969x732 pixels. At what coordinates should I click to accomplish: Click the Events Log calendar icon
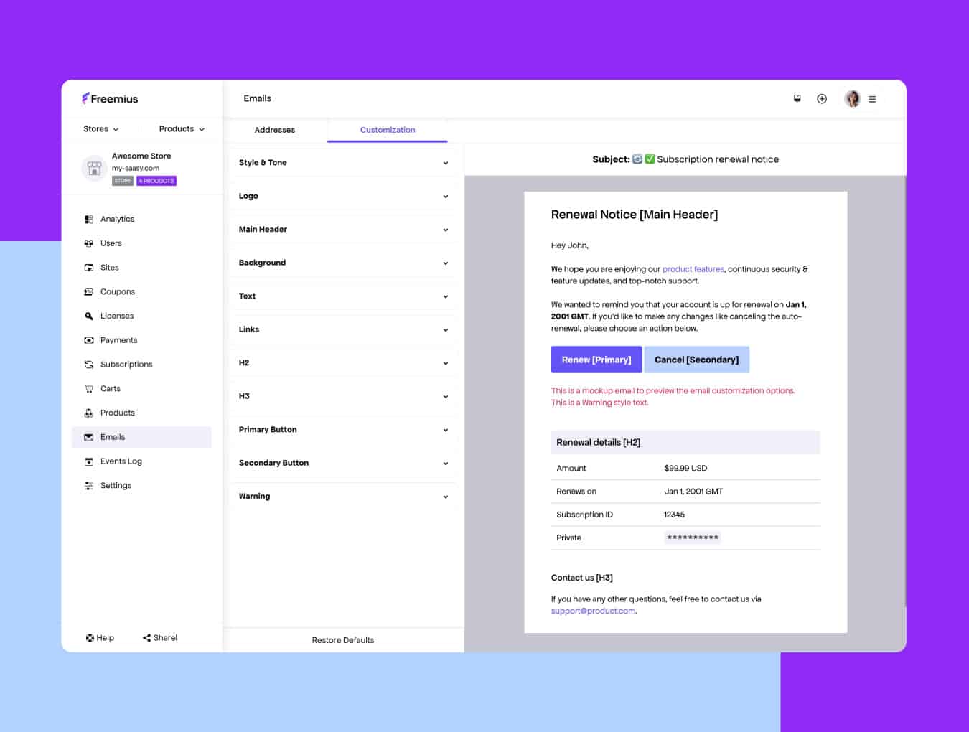pyautogui.click(x=89, y=461)
